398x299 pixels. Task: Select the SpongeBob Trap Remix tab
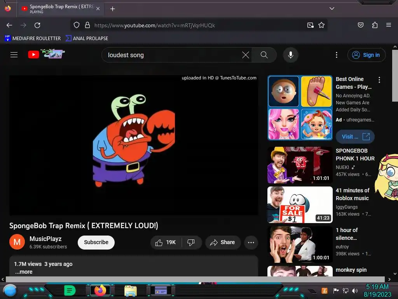pos(60,9)
